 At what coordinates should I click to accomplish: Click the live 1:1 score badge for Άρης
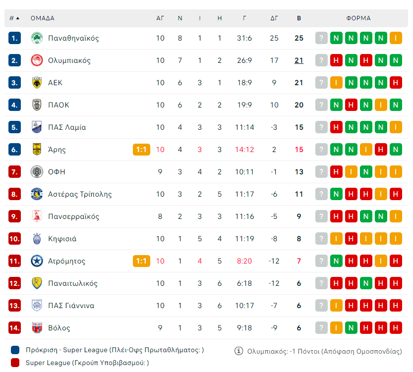[x=141, y=150]
